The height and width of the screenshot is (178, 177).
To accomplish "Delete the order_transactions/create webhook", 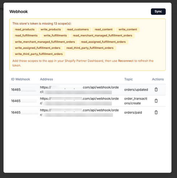I will tap(156, 101).
